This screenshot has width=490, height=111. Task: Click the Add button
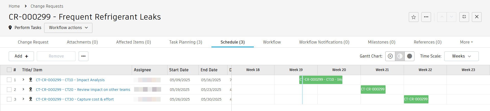click(x=21, y=56)
